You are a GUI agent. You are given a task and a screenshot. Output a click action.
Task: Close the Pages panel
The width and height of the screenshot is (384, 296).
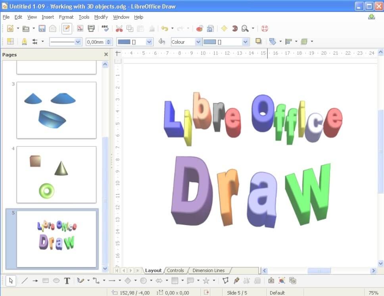click(106, 54)
